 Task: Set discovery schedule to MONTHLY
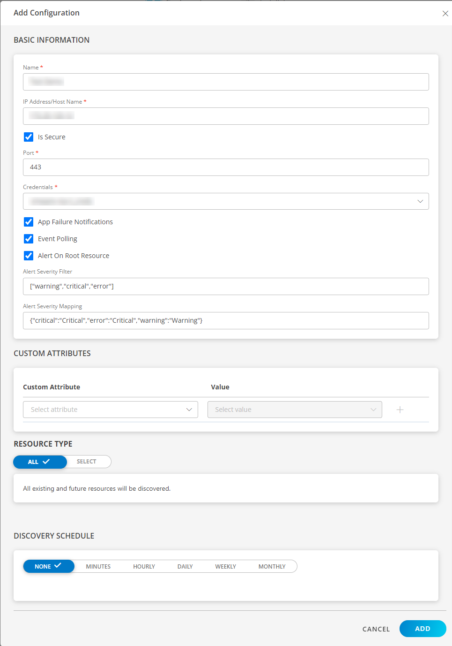point(272,566)
